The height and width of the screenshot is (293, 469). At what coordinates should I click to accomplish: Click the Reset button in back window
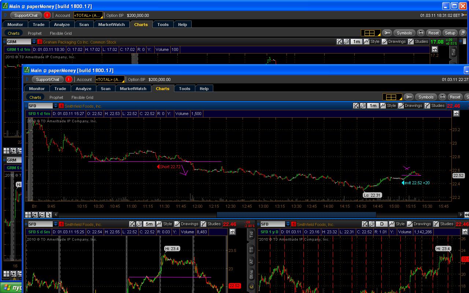pos(433,33)
